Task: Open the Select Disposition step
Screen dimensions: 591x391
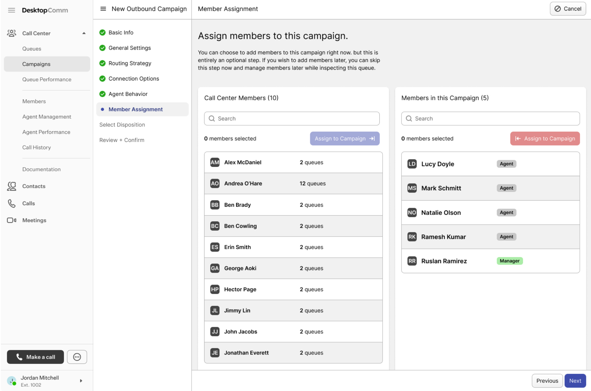Action: click(x=122, y=125)
